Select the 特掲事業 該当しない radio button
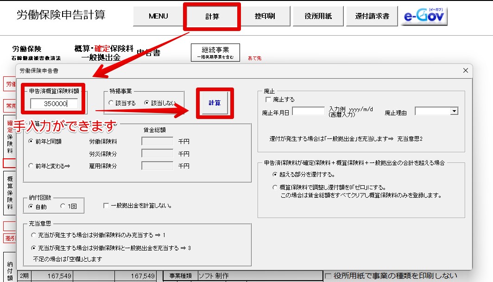The width and height of the screenshot is (493, 282). tap(146, 103)
